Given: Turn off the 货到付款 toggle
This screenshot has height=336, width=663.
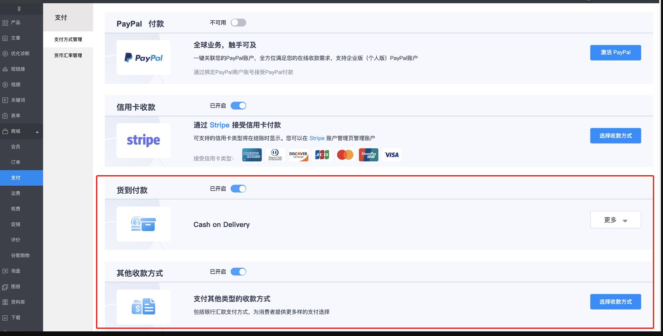Looking at the screenshot, I should 238,189.
